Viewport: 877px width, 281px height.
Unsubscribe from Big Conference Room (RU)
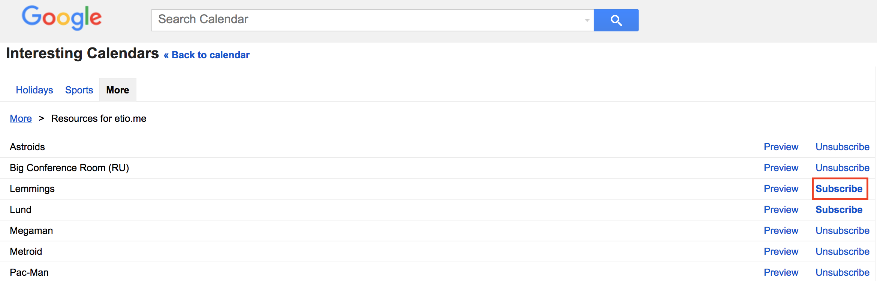point(843,168)
